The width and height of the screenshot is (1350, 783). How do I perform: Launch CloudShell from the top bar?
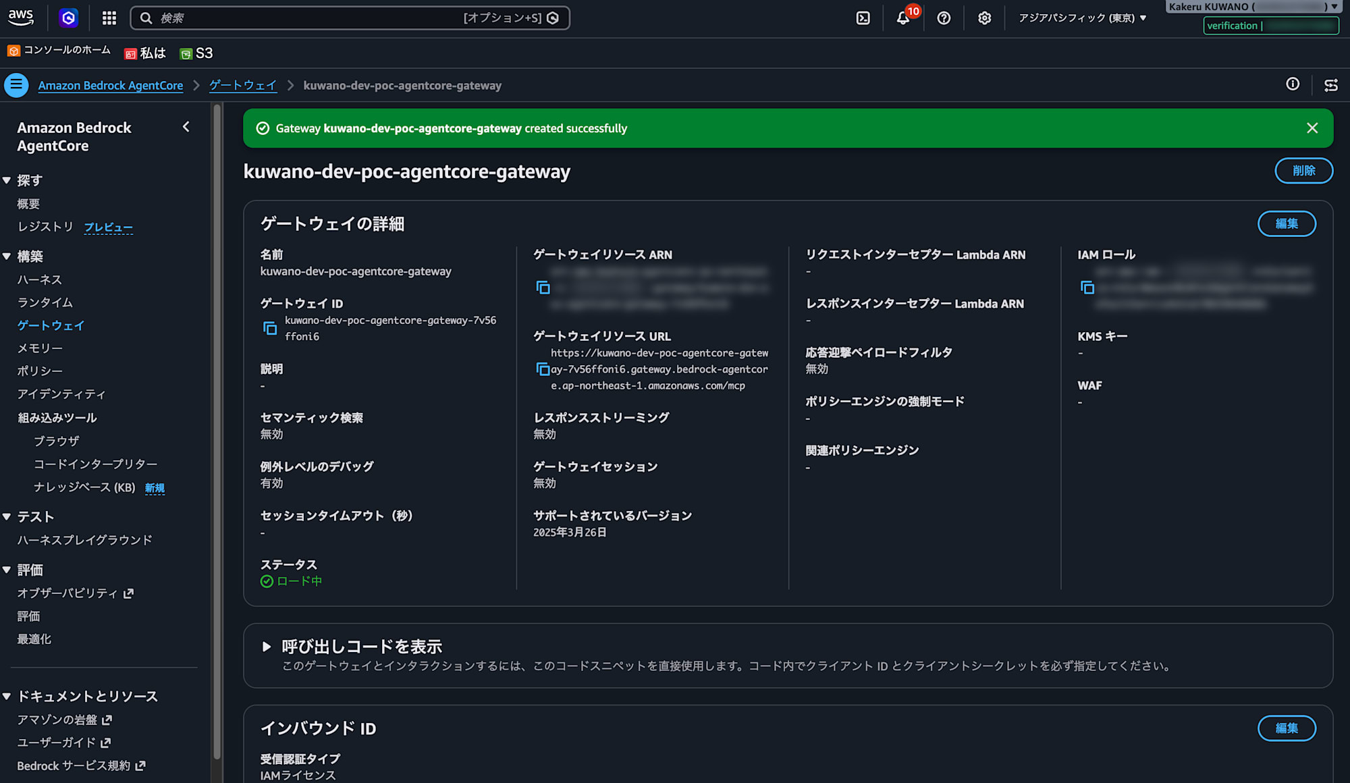coord(863,18)
